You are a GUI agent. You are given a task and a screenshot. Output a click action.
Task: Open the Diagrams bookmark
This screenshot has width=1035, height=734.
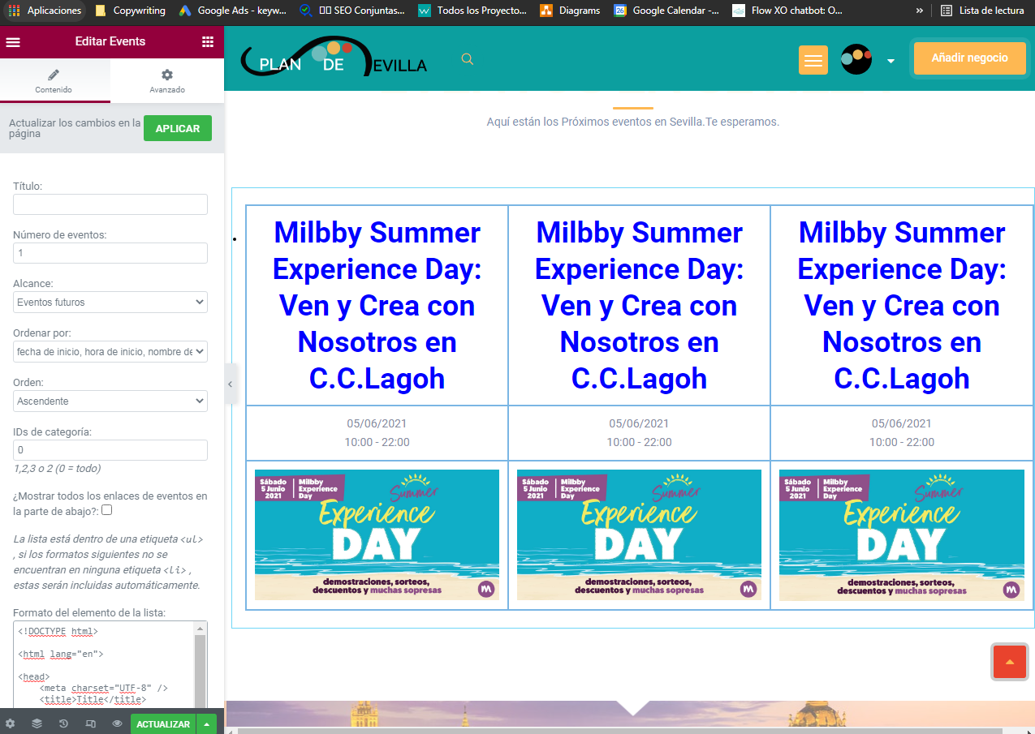coord(570,11)
